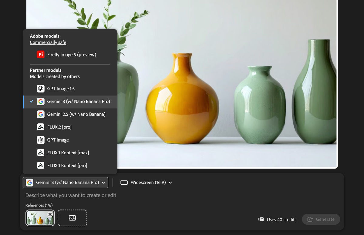Click the FLUX.1 Kontext [max] icon
This screenshot has width=364, height=235.
tap(41, 153)
